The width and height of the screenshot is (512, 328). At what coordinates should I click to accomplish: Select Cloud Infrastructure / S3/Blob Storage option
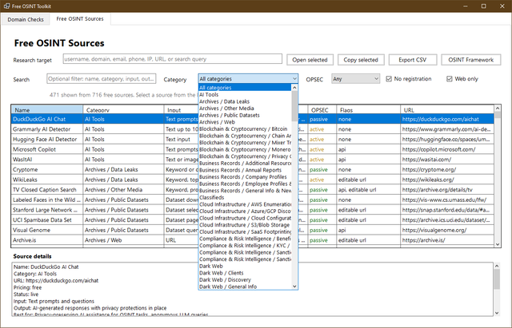point(245,225)
